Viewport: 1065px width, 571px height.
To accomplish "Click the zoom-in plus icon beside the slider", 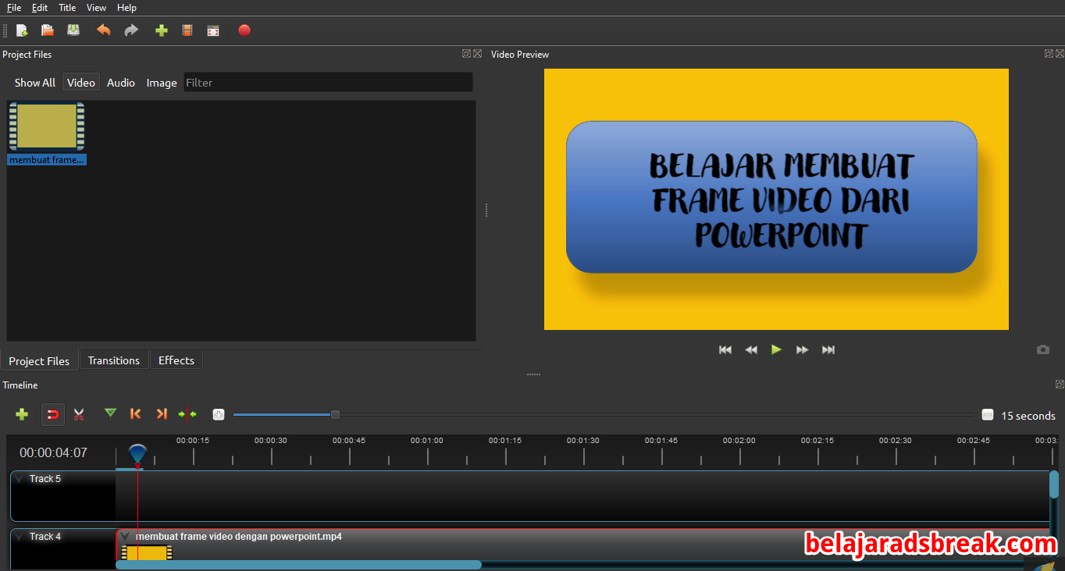I will (219, 415).
